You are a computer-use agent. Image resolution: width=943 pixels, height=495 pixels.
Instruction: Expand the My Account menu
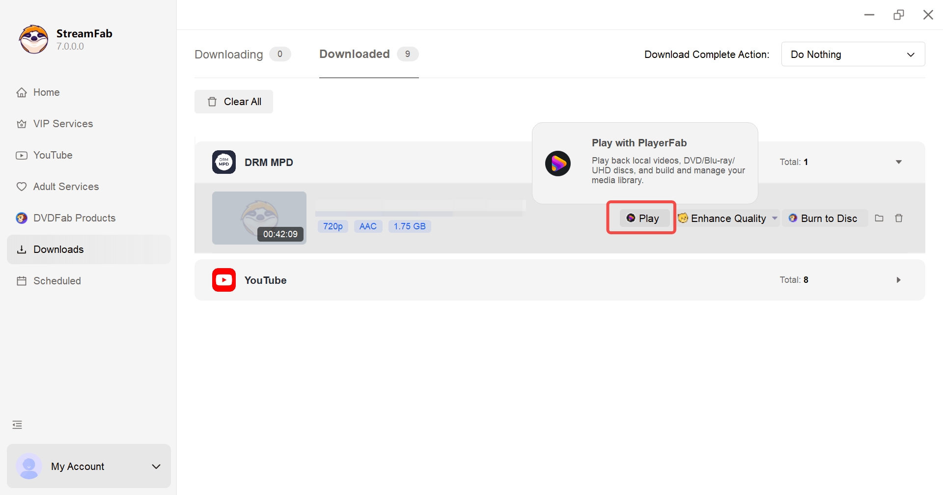coord(156,466)
